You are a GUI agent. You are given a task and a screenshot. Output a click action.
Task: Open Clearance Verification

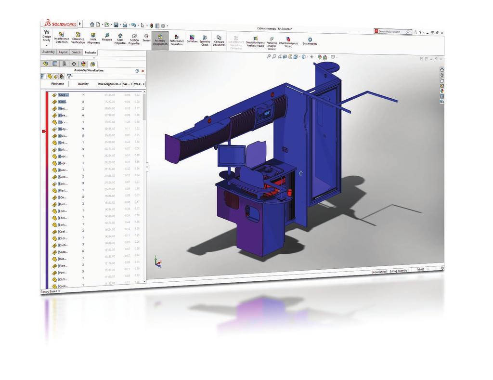(x=78, y=38)
